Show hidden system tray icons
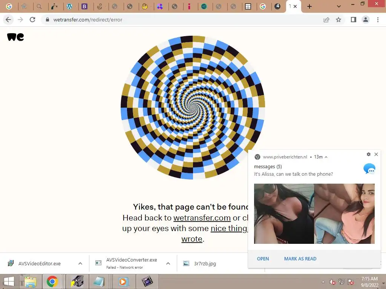Screen dimensions: 386x289 click(323, 282)
